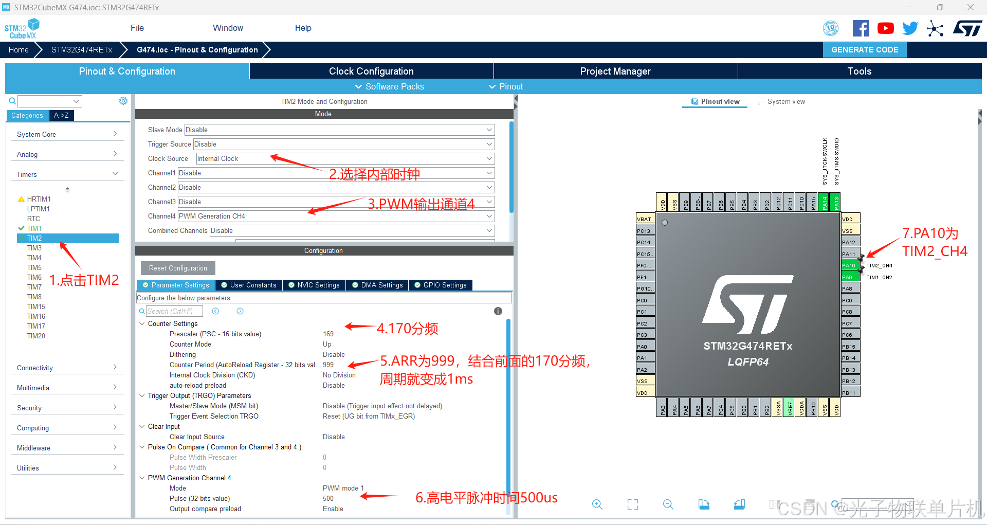
Task: Collapse the Counter Settings group
Action: click(142, 323)
